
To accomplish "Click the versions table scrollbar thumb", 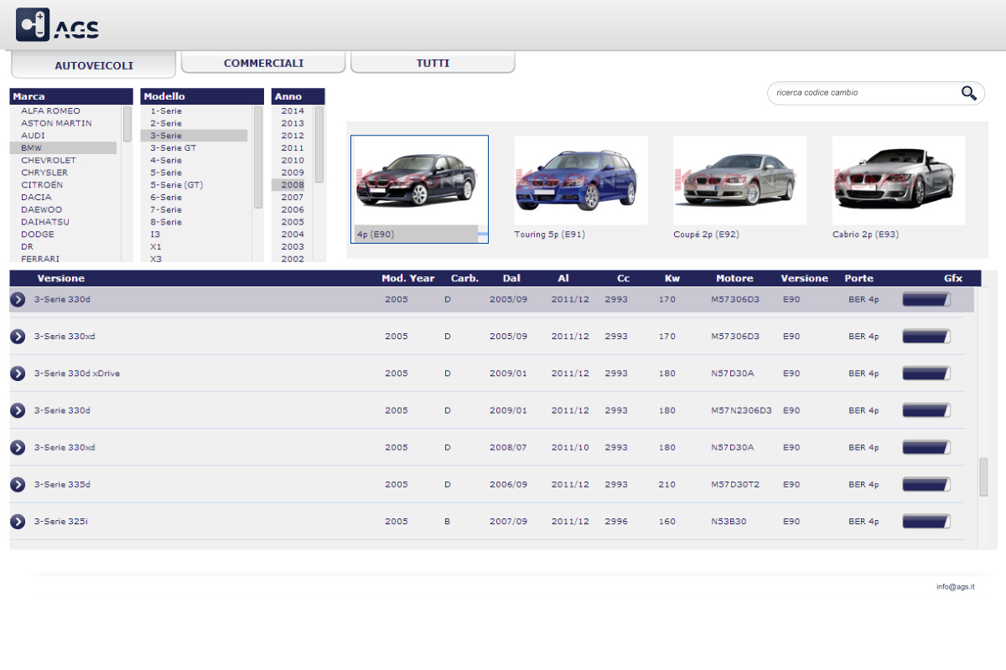I will 984,477.
